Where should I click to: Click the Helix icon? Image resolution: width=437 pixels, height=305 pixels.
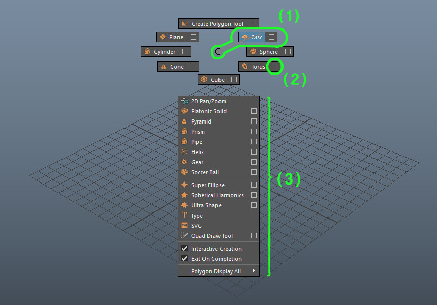184,151
